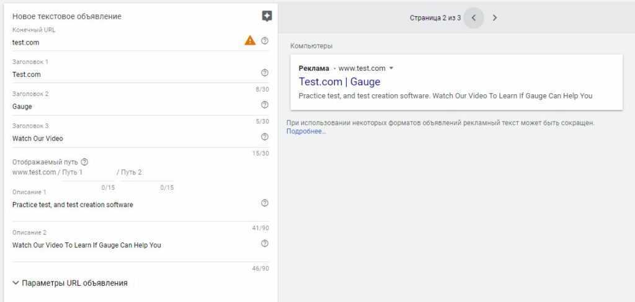Open help icon for Заголовок 1
The image size is (635, 302).
[x=265, y=73]
